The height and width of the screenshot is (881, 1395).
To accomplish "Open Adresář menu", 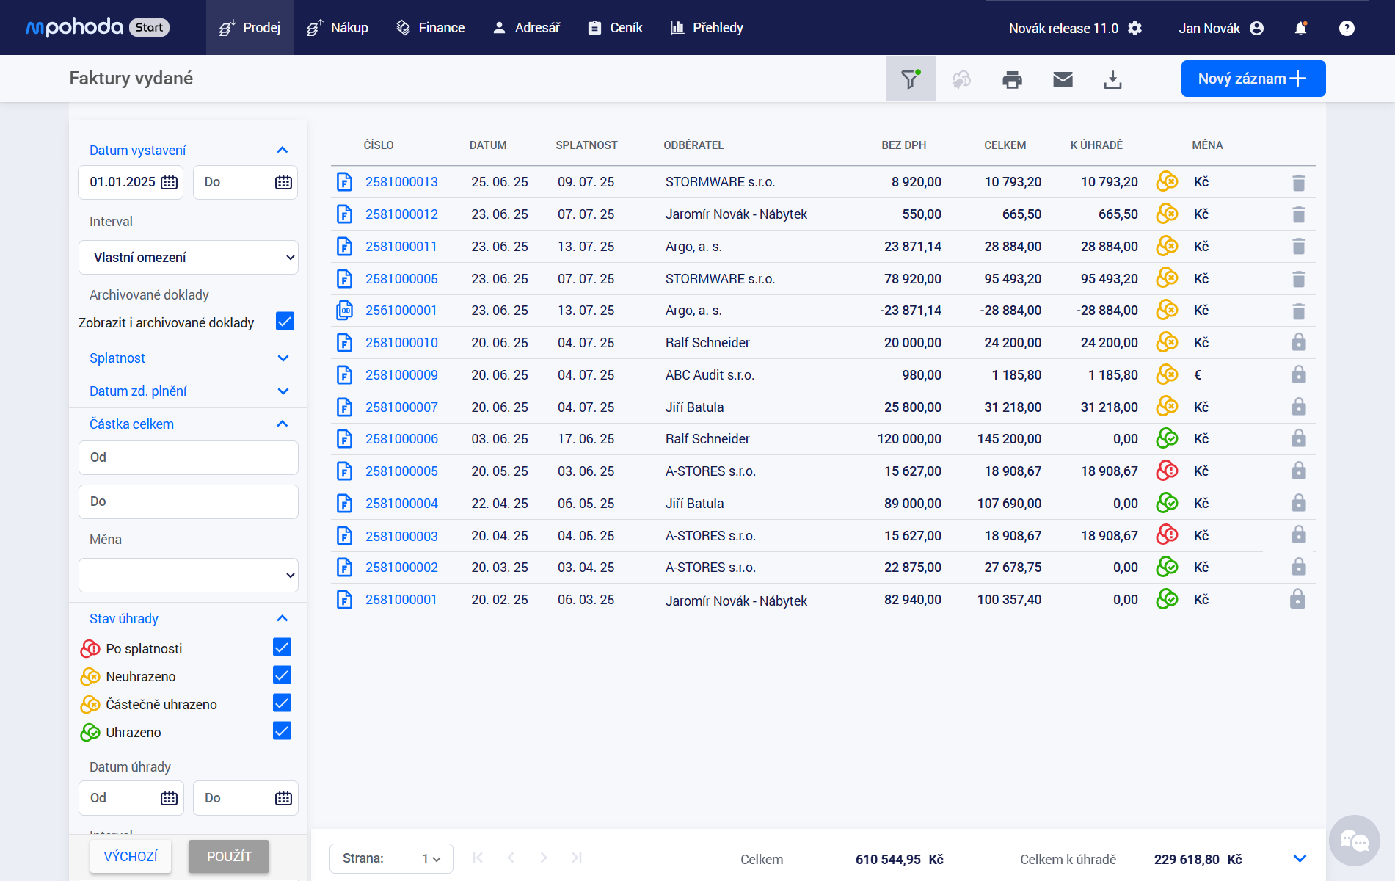I will pyautogui.click(x=526, y=28).
